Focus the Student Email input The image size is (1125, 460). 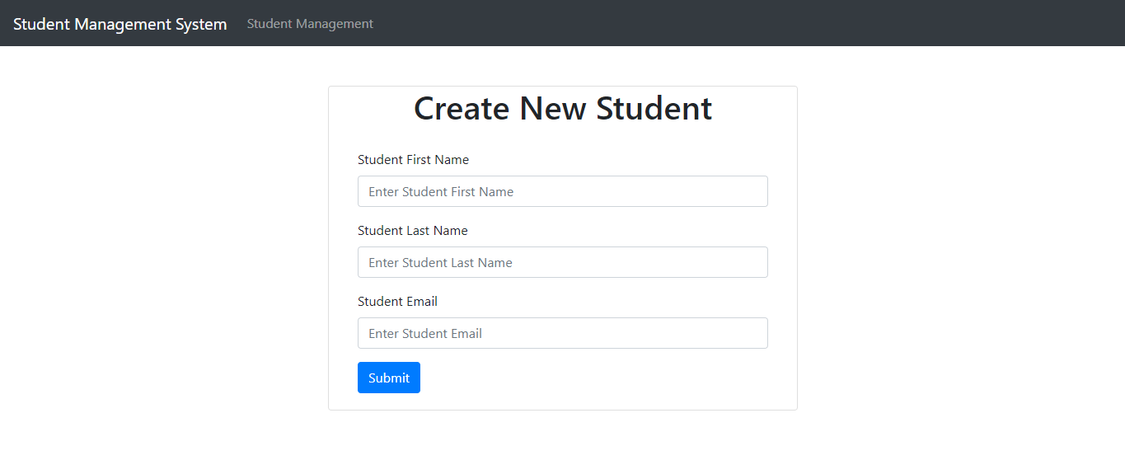pos(563,333)
